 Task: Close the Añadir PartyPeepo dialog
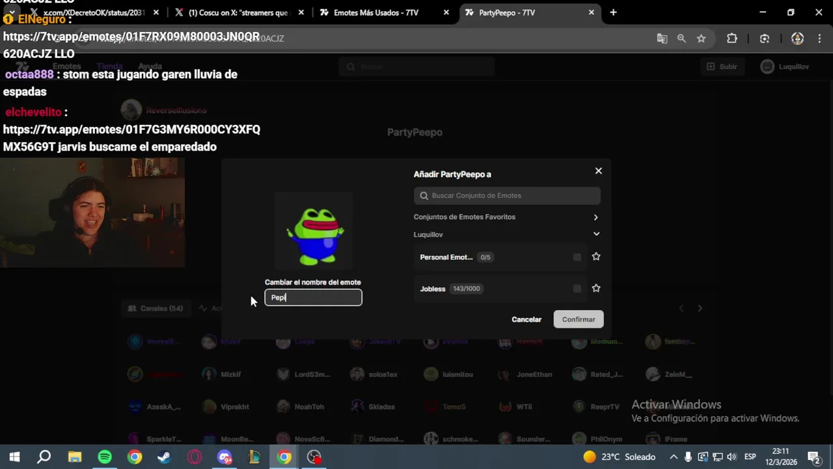click(x=598, y=171)
